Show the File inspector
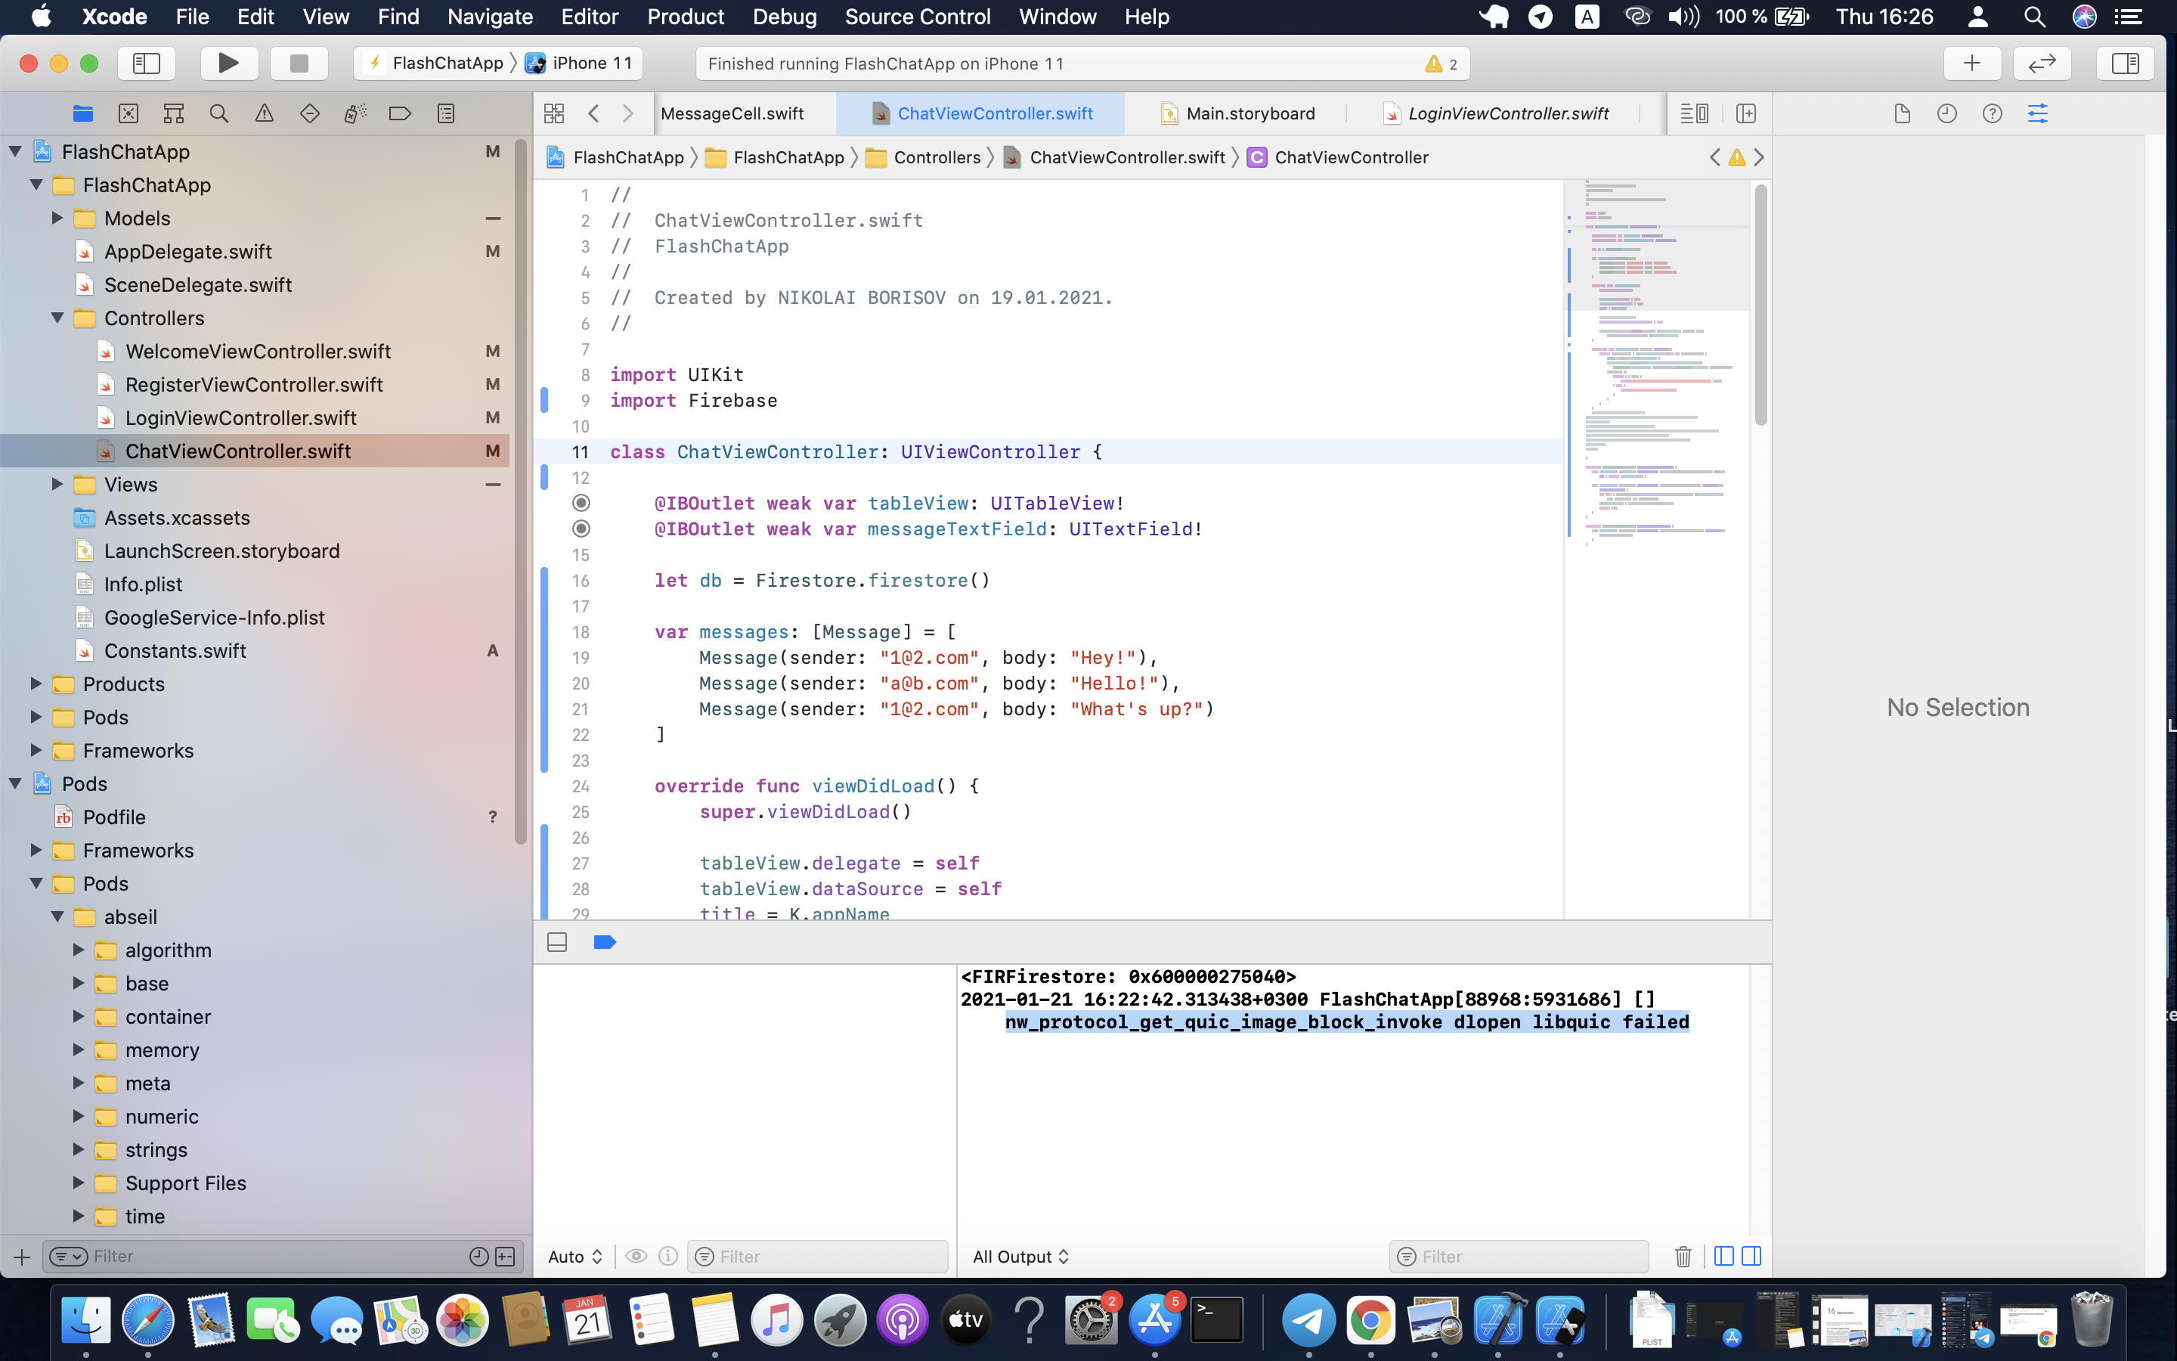2177x1361 pixels. pyautogui.click(x=1902, y=113)
